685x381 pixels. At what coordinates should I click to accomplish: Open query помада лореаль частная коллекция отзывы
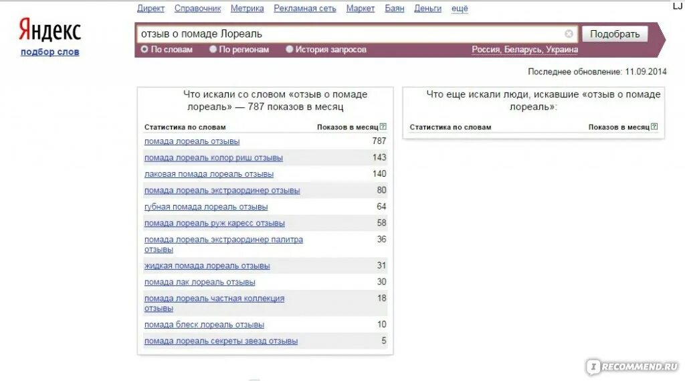[214, 303]
